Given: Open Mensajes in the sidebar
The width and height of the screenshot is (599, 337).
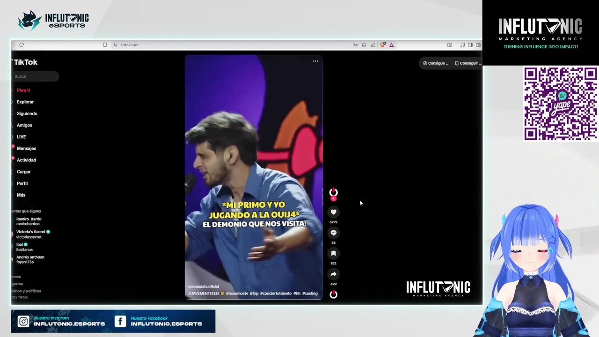Looking at the screenshot, I should pos(26,148).
